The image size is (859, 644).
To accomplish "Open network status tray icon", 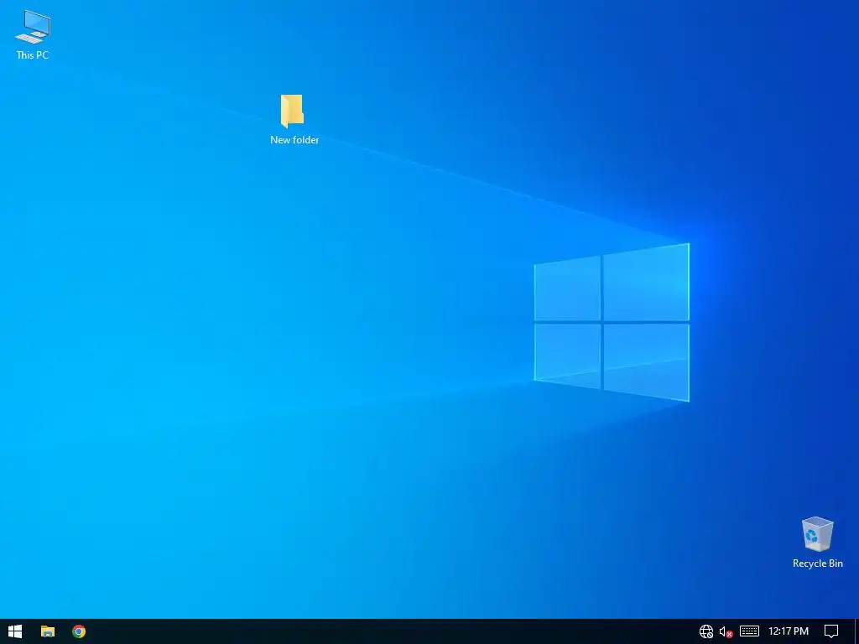I will 706,631.
